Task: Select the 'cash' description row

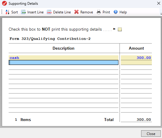Action: (64, 58)
